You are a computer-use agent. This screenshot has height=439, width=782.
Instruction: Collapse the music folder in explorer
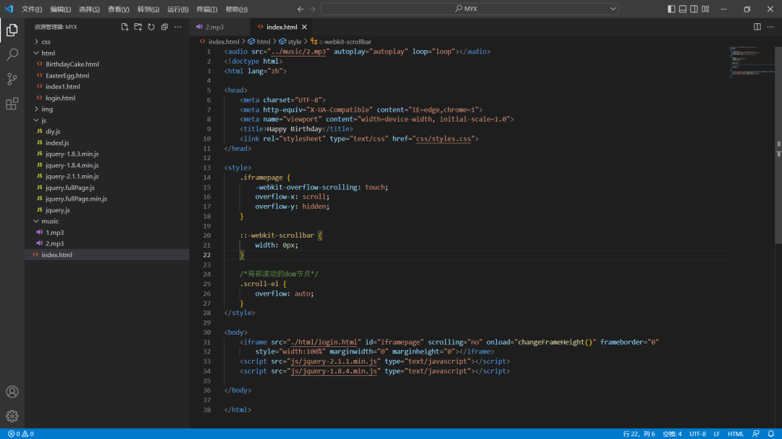pyautogui.click(x=49, y=221)
